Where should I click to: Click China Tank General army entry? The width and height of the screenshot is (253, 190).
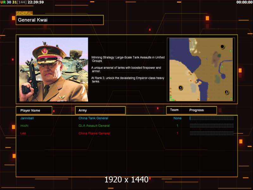coord(93,118)
